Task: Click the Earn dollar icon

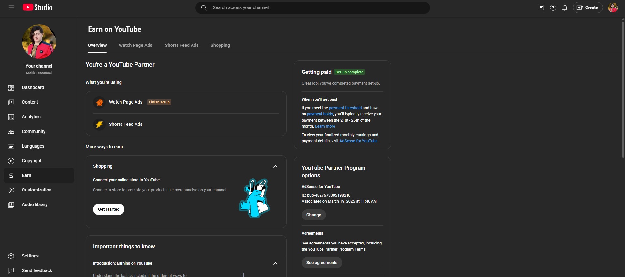Action: click(11, 176)
